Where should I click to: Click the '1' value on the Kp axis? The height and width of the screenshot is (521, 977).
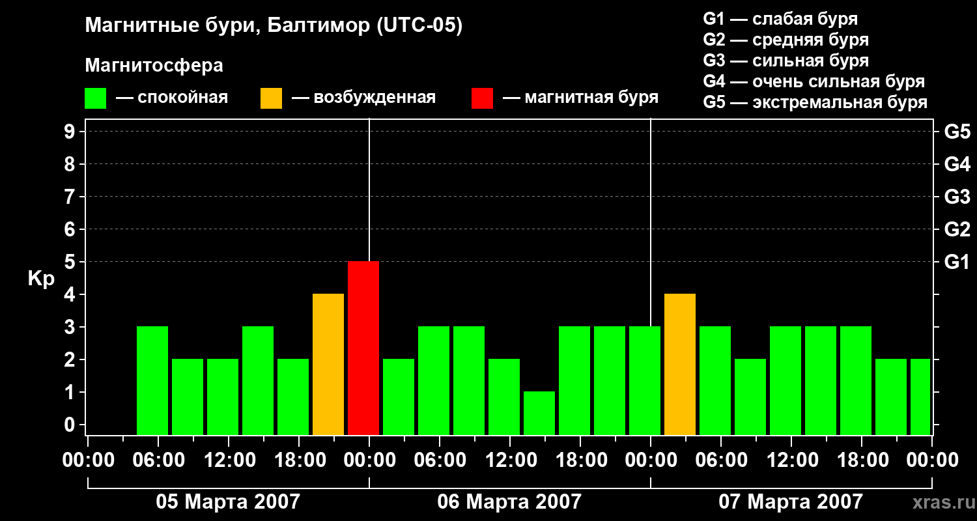pyautogui.click(x=71, y=392)
